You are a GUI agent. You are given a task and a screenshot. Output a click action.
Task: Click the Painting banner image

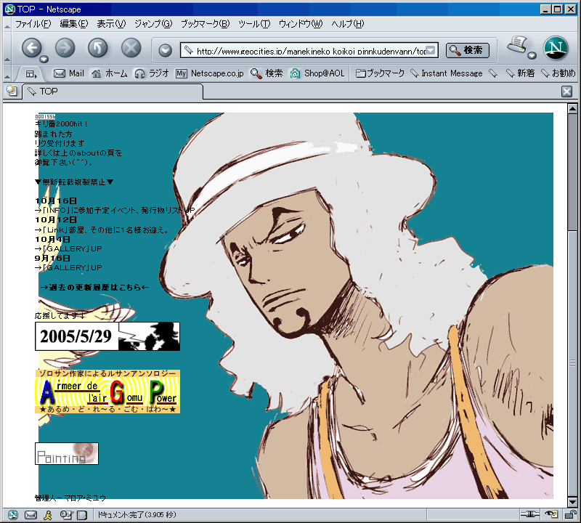click(x=67, y=453)
